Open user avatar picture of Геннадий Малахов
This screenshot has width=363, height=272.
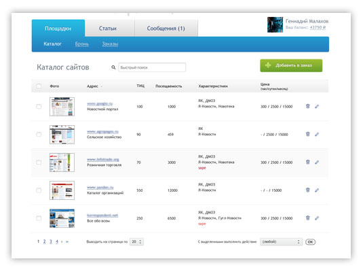click(275, 24)
